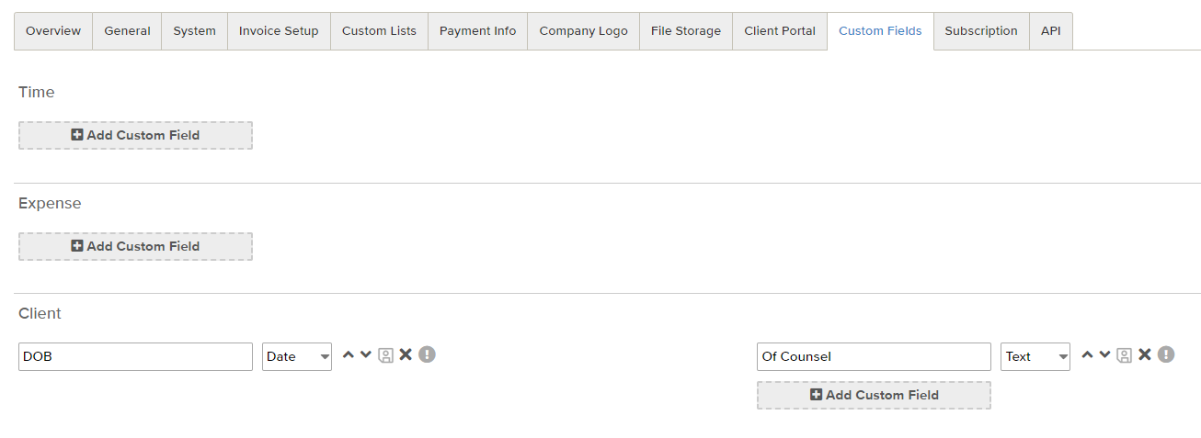Click the DOB field name input
Viewport: 1201px width, 438px height.
click(x=135, y=356)
